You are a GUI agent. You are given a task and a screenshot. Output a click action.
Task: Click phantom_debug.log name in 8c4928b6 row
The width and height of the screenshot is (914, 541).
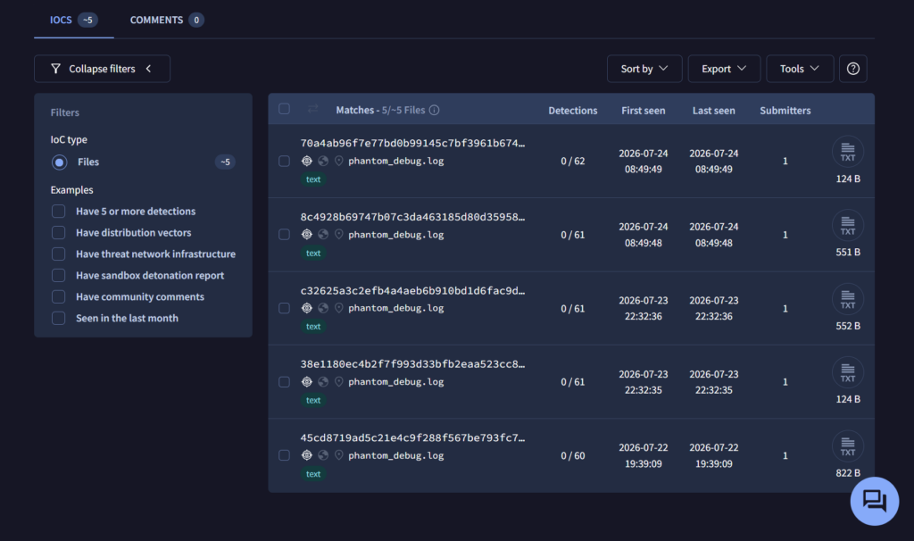point(396,235)
